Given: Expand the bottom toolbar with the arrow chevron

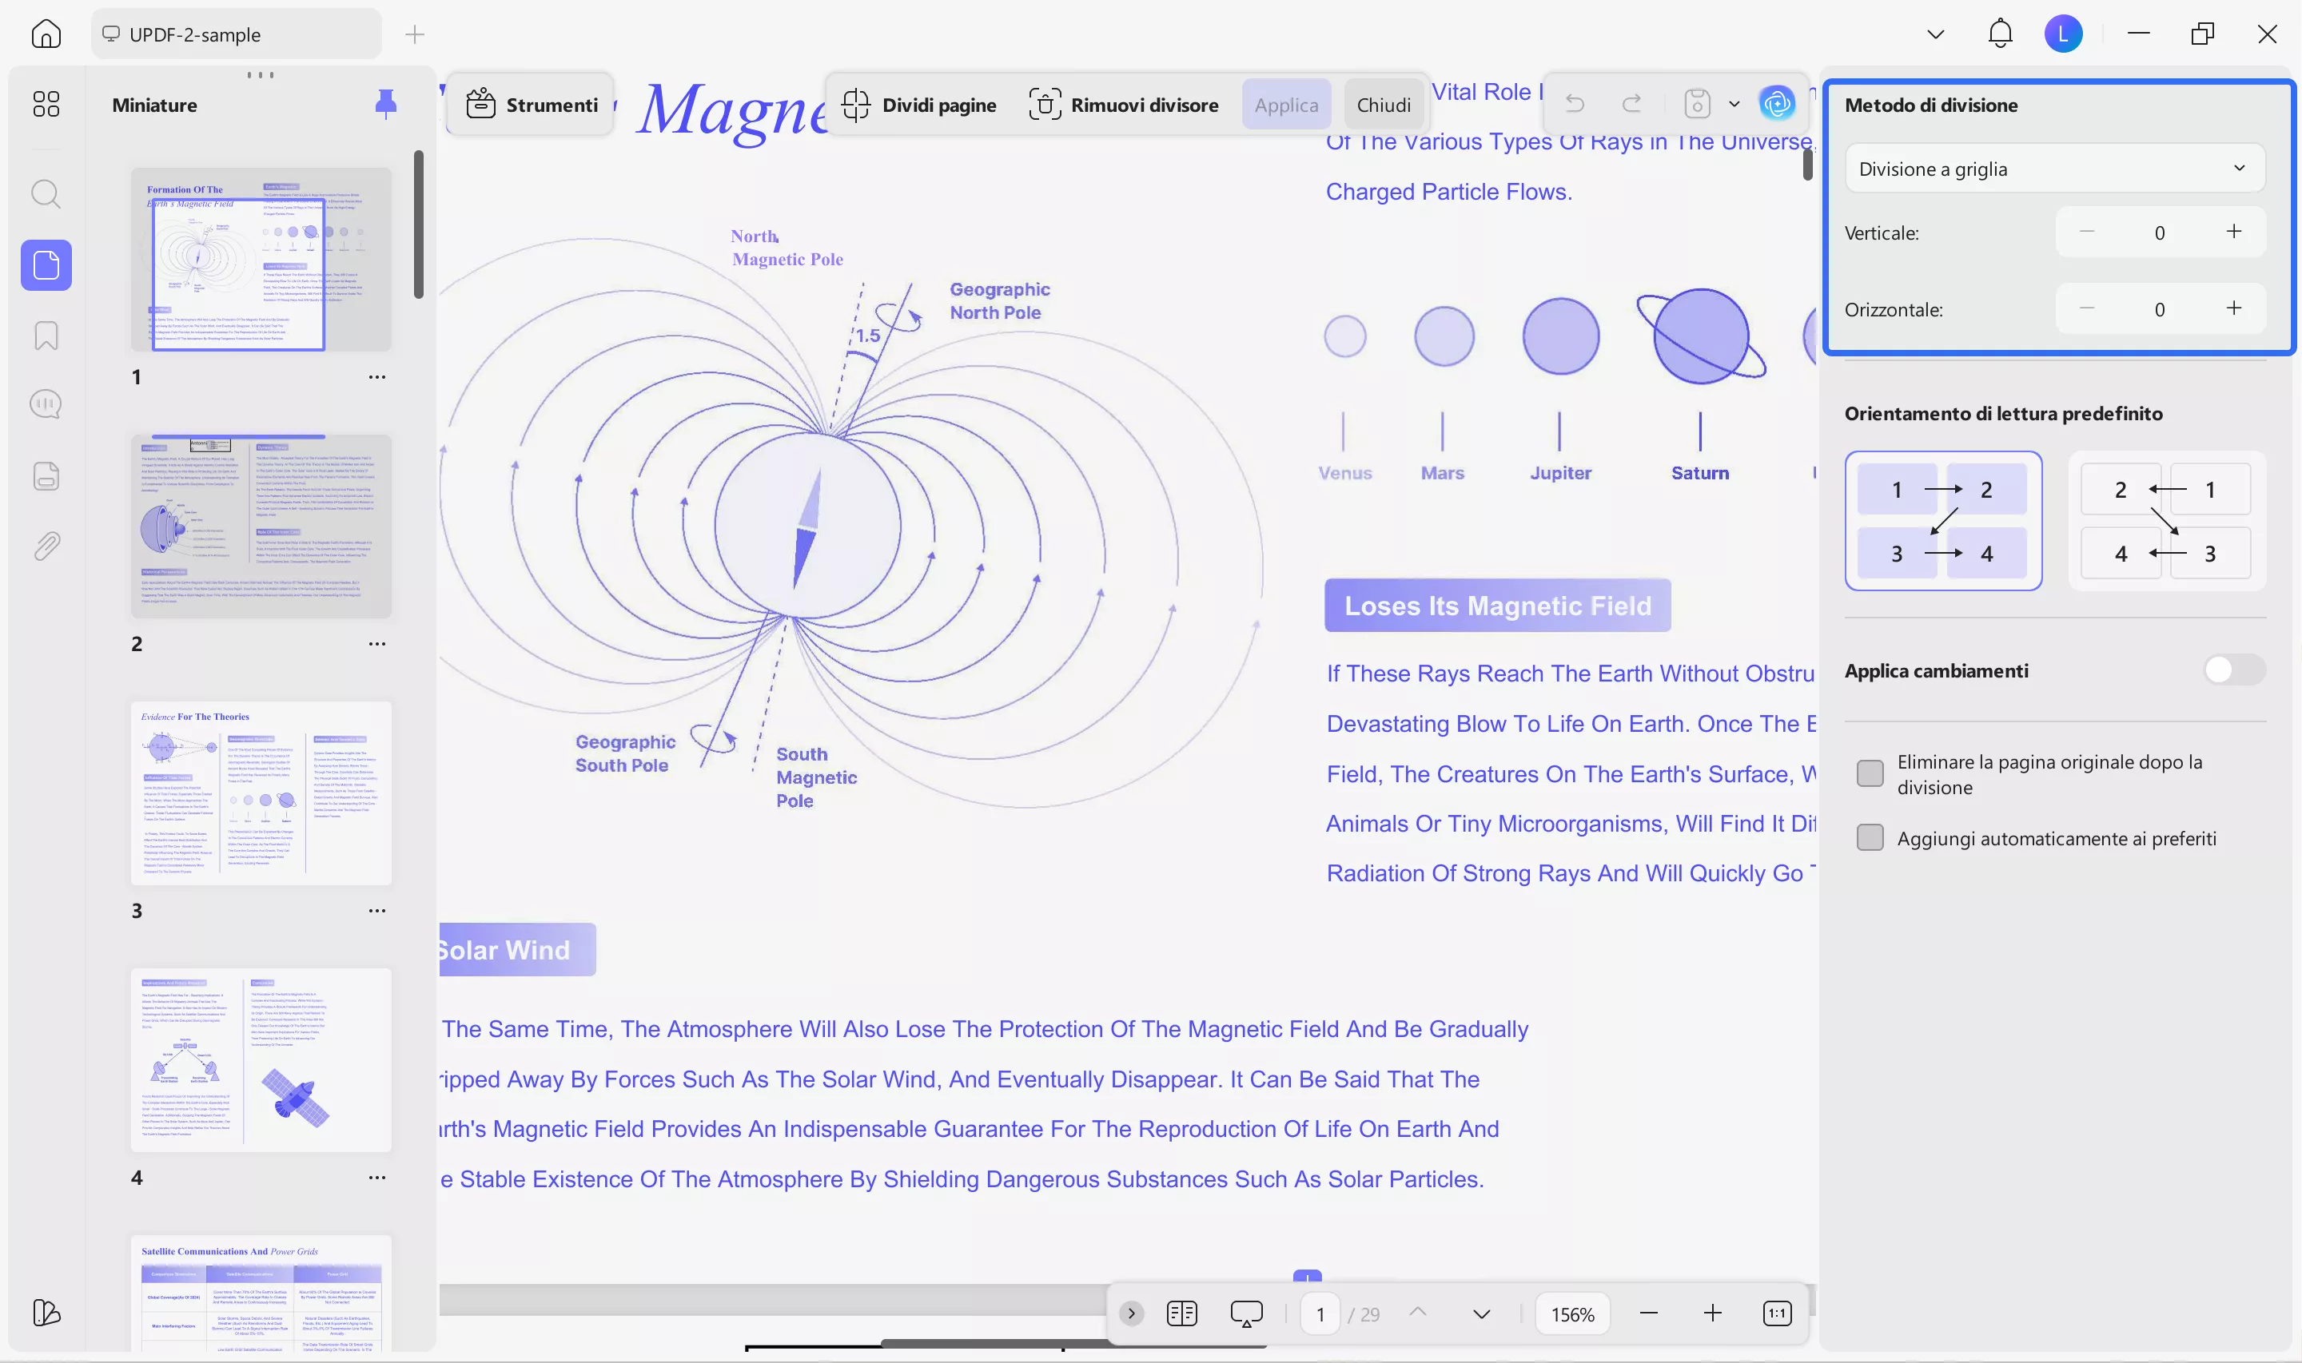Looking at the screenshot, I should 1130,1313.
